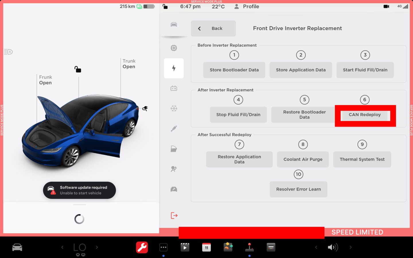Launch the theater video app
Screen dimensions: 413x258
[185, 247]
